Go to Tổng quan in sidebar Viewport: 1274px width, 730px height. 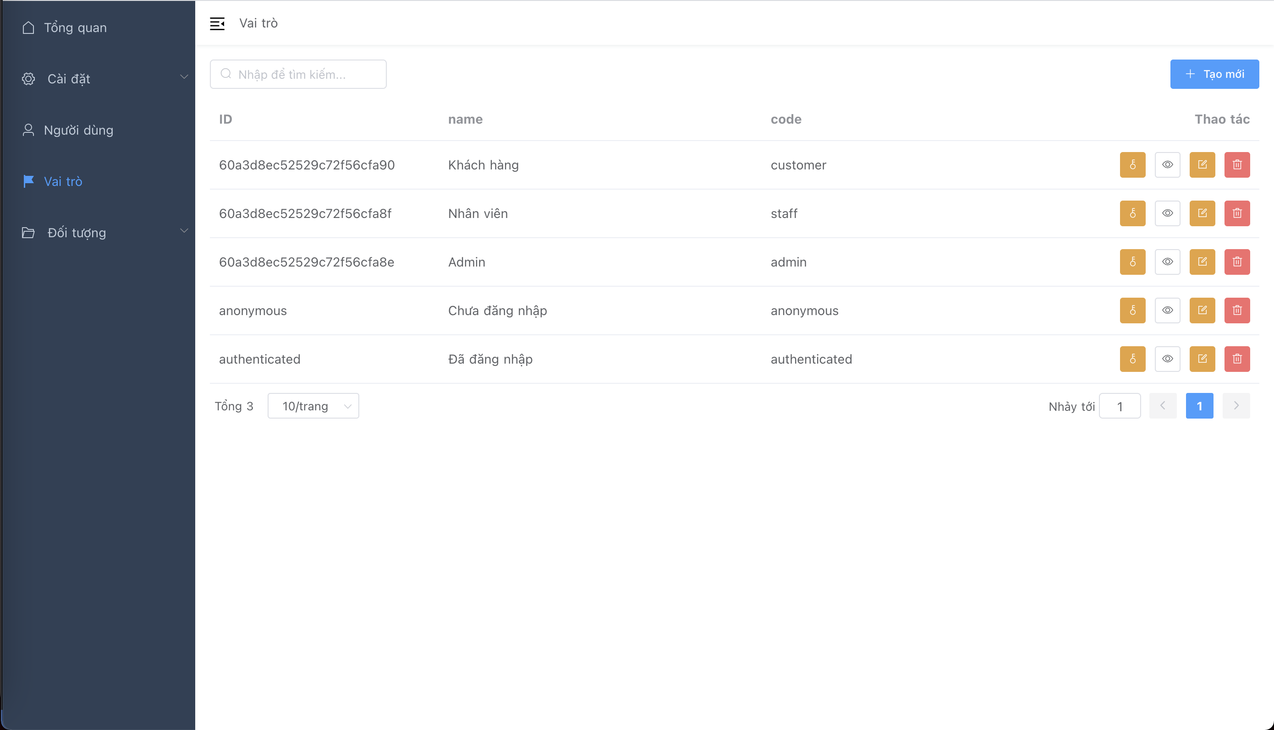click(75, 27)
